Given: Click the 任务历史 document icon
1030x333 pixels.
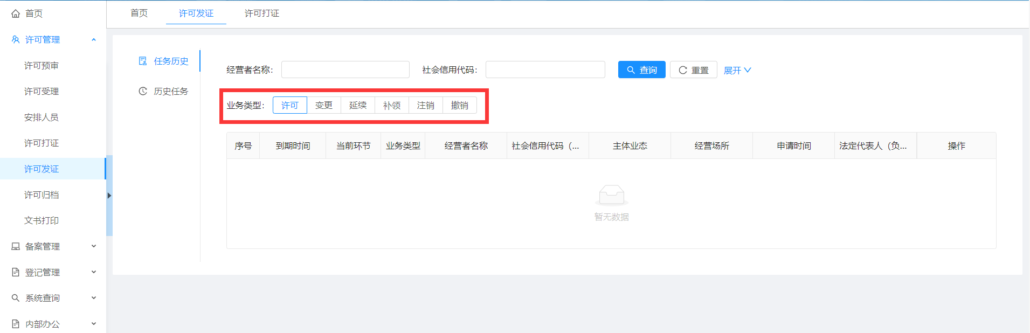Looking at the screenshot, I should click(x=143, y=61).
